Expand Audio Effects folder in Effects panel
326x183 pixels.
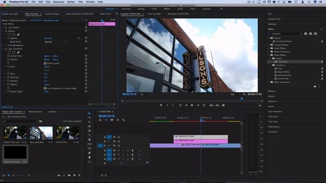tap(269, 48)
